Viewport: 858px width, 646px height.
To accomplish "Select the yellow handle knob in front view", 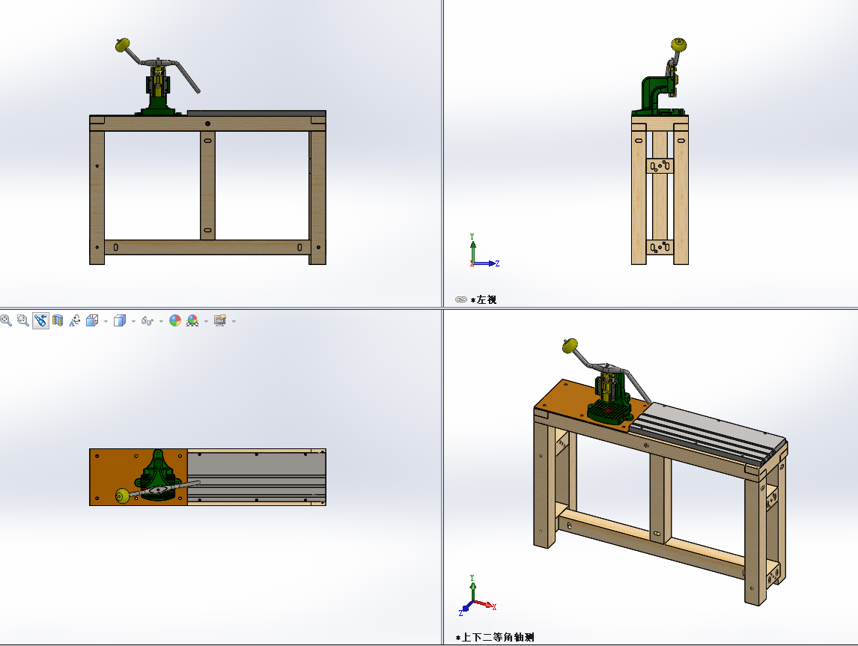I will click(x=122, y=45).
